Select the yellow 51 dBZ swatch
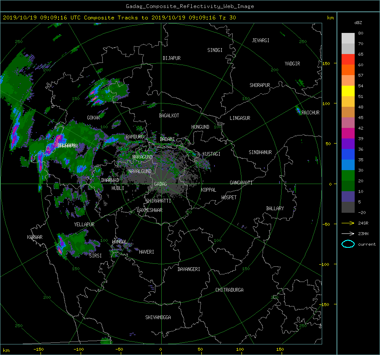 pos(348,91)
